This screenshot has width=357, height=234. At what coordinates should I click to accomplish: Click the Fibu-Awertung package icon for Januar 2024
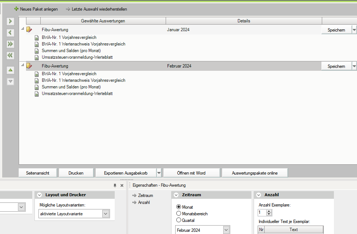[x=29, y=30]
